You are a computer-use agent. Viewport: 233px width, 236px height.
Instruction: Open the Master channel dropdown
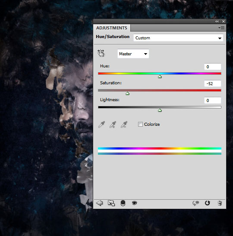[x=133, y=54]
